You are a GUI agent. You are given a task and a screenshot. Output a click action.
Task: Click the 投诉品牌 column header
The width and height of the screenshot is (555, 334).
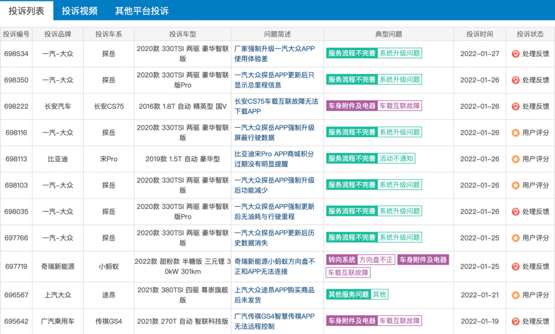coord(58,34)
